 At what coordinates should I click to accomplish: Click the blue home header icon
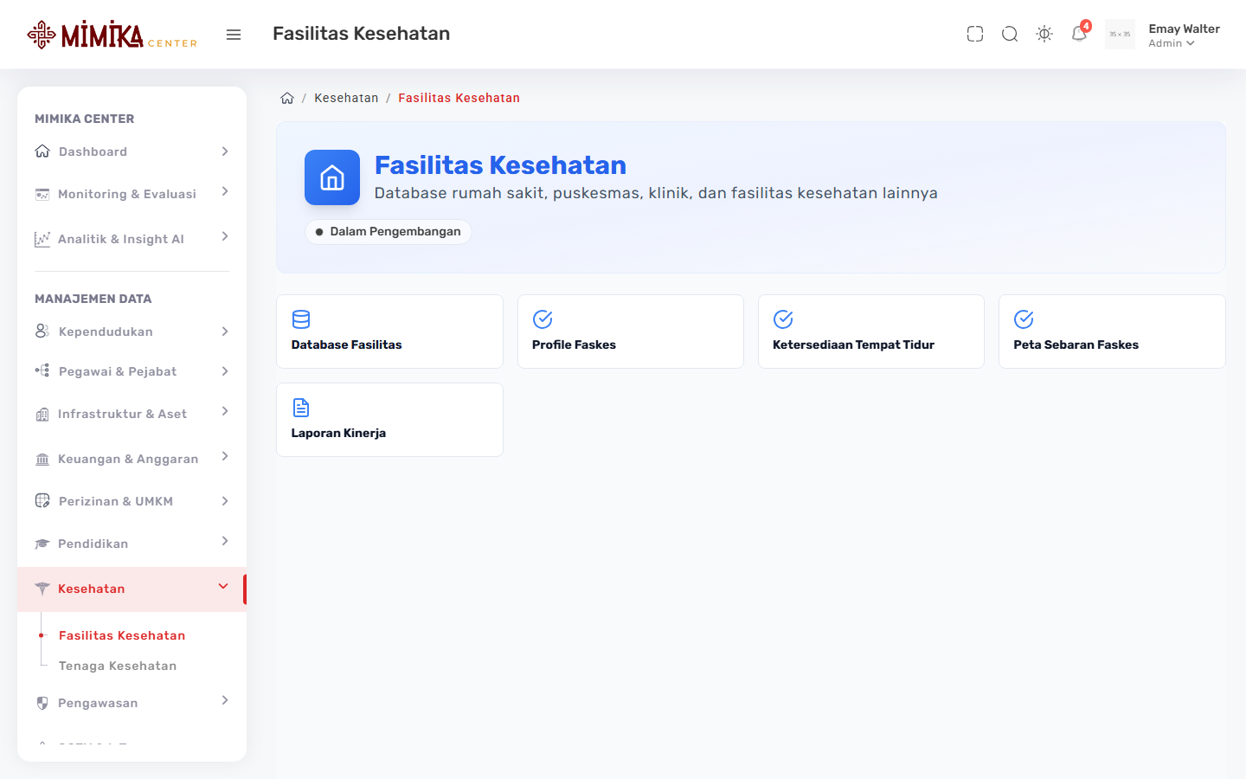pos(332,177)
